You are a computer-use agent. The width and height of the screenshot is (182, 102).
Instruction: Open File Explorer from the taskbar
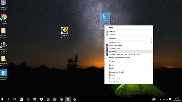[x=35, y=99]
